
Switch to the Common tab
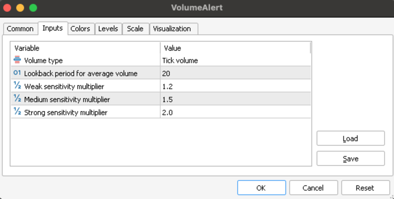(20, 29)
